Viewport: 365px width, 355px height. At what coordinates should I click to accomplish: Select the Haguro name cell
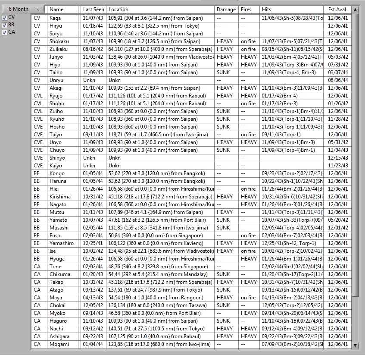pyautogui.click(x=63, y=321)
